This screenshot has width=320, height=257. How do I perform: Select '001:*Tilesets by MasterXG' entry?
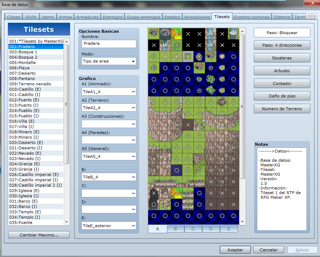(36, 41)
